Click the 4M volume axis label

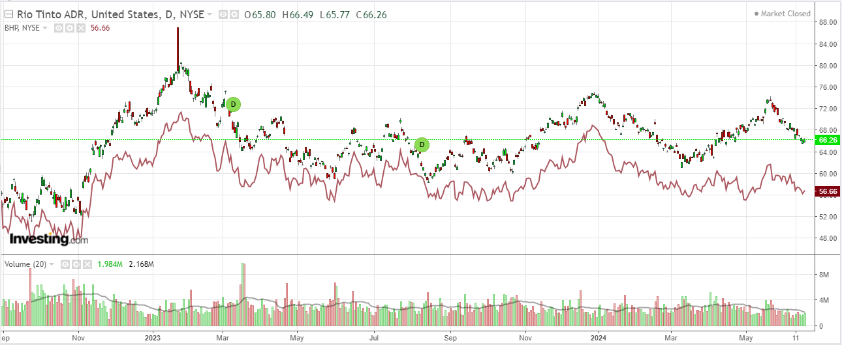(x=824, y=301)
